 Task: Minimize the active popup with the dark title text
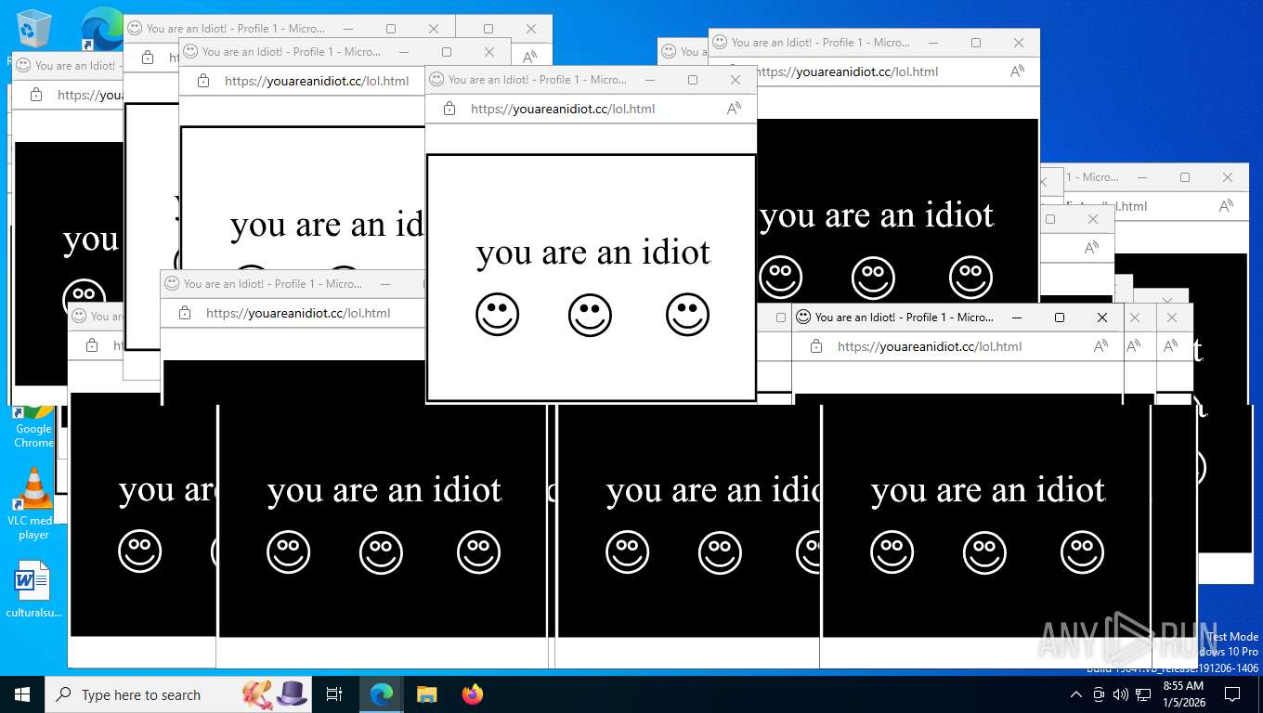pos(1017,318)
